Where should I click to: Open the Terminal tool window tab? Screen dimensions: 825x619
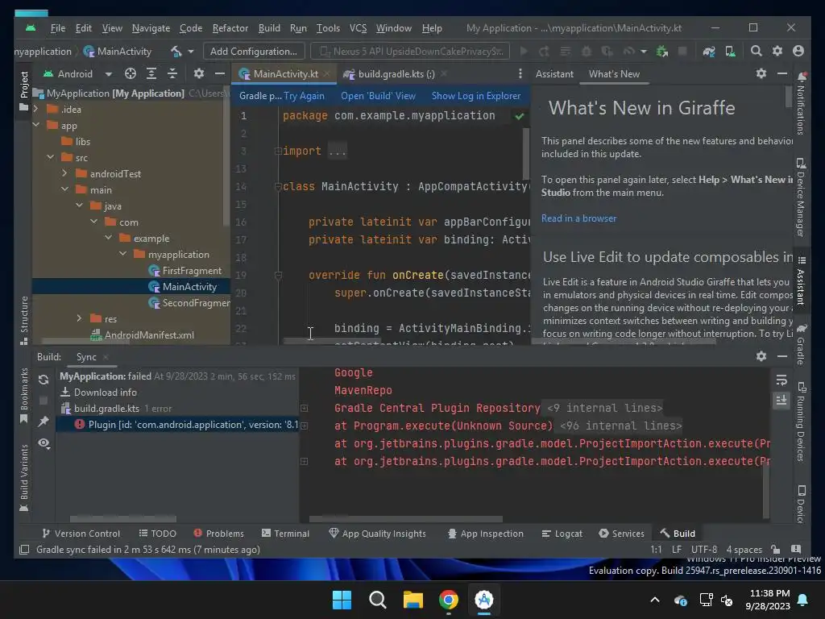tap(285, 534)
